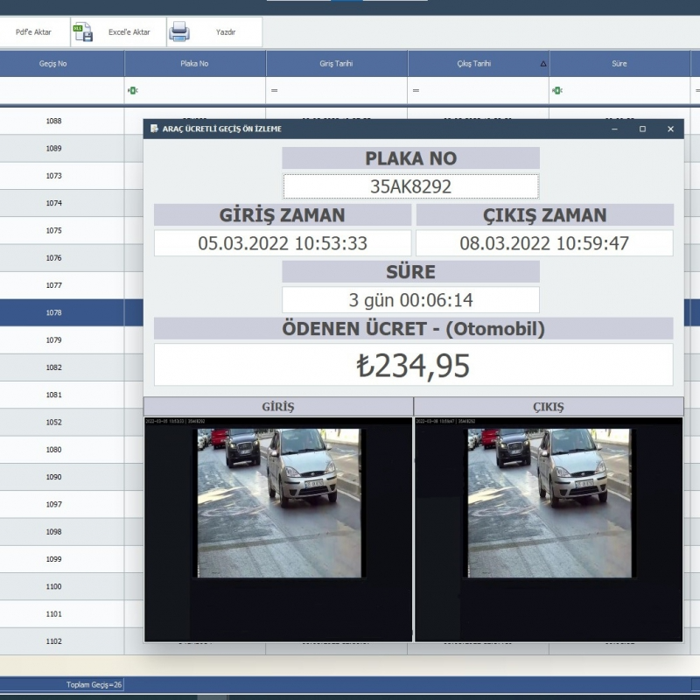Click the entry time 05.03.2022 10:53:33 field
Screen dimensions: 700x700
(x=283, y=243)
